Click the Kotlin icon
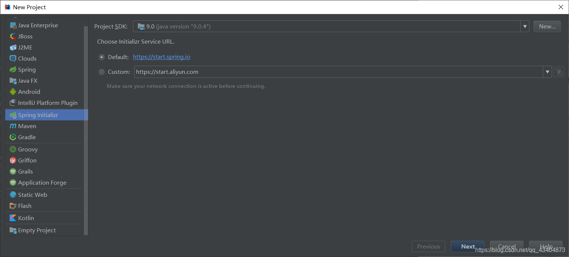The width and height of the screenshot is (569, 257). click(13, 218)
